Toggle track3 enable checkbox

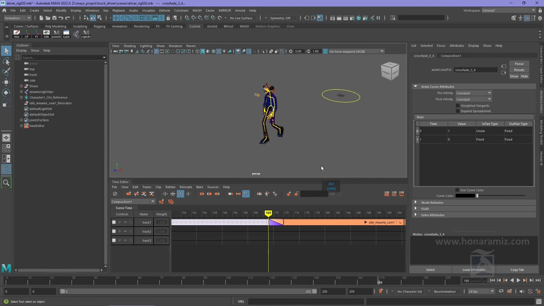[x=114, y=240]
